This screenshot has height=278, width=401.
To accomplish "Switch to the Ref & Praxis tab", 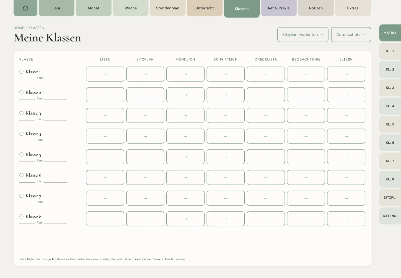I will coord(279,8).
